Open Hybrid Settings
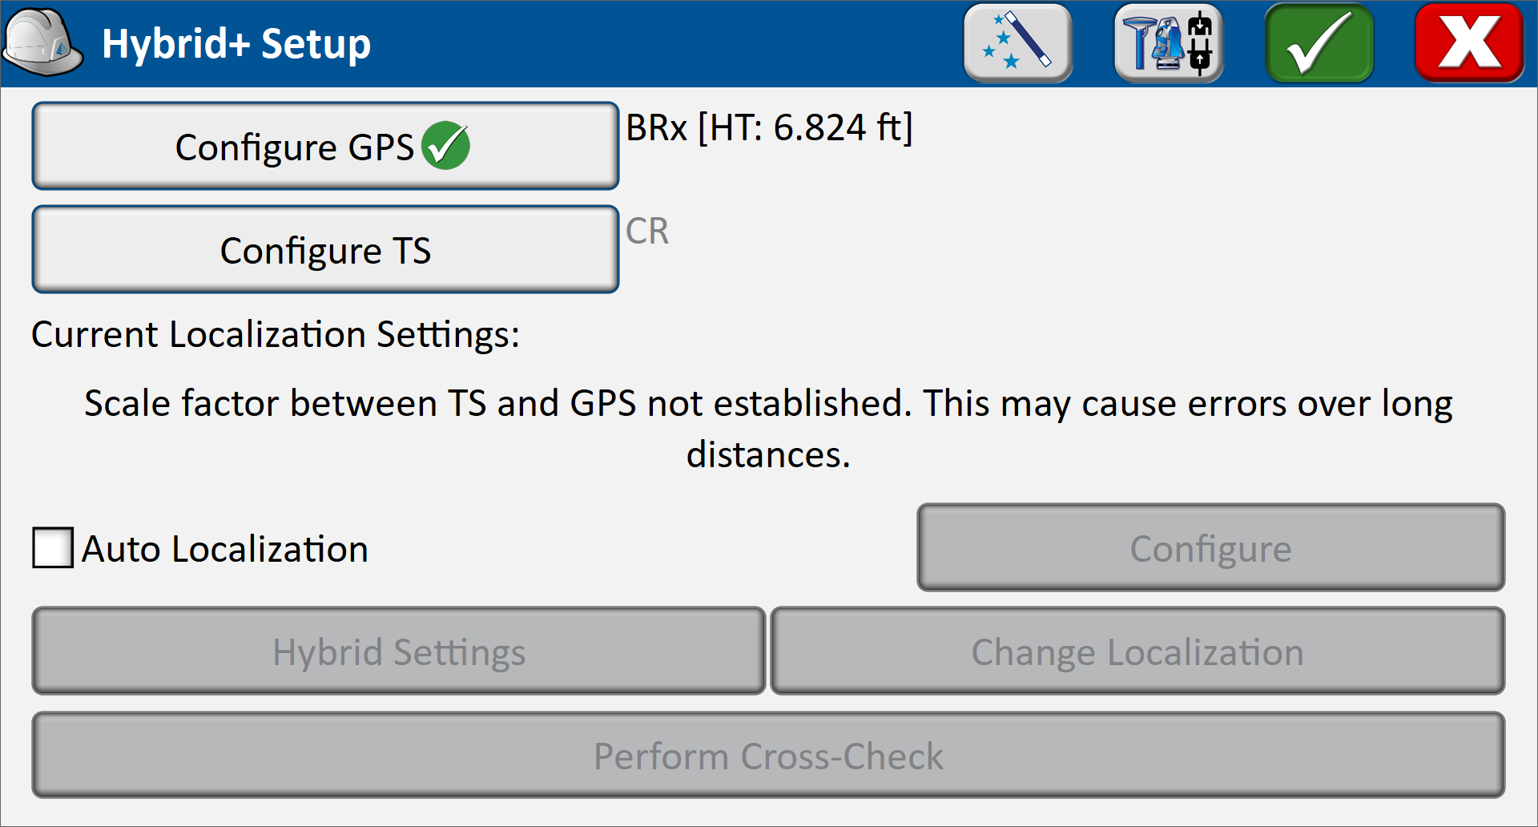Image resolution: width=1538 pixels, height=827 pixels. pos(399,651)
